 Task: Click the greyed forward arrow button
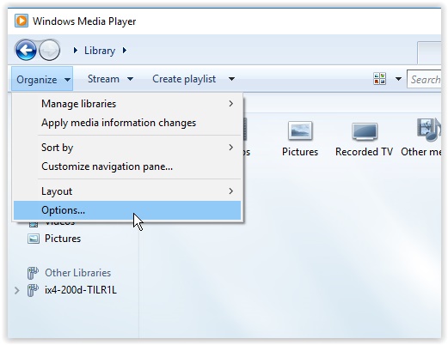click(x=49, y=51)
